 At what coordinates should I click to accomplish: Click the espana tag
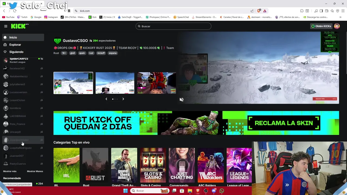point(113,53)
